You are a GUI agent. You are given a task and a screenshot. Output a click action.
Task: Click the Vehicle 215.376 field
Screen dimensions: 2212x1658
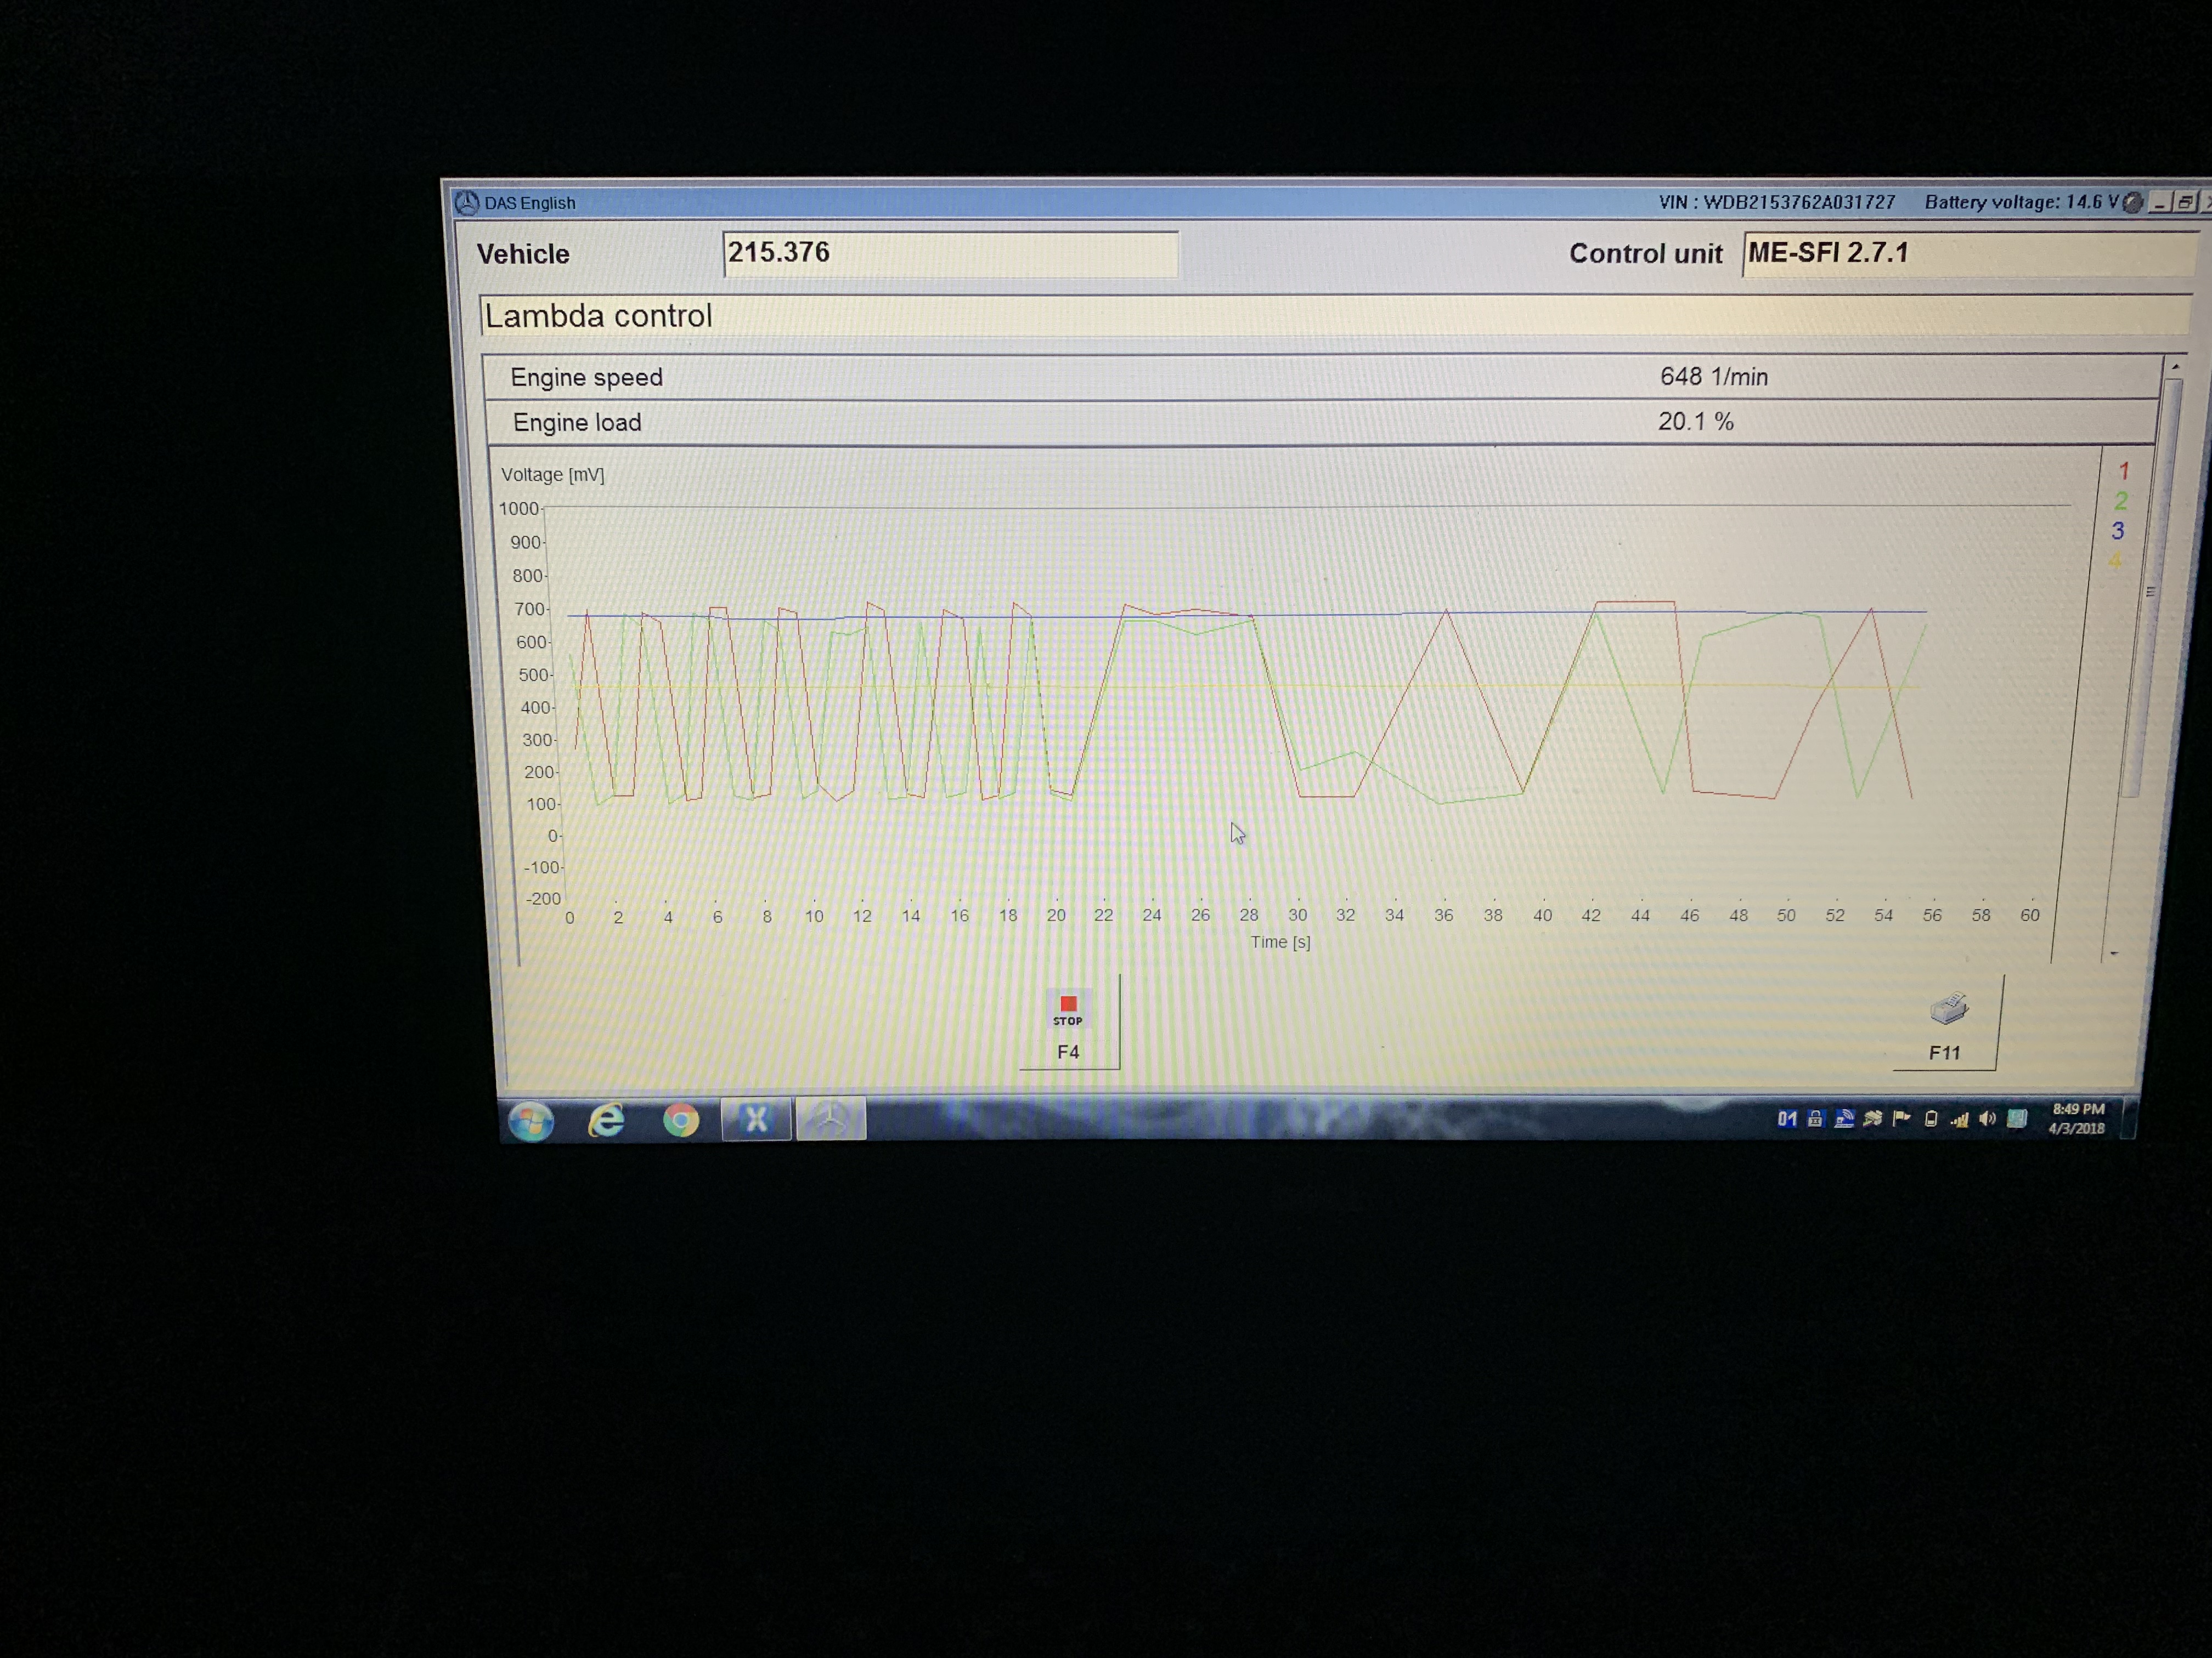(x=949, y=254)
